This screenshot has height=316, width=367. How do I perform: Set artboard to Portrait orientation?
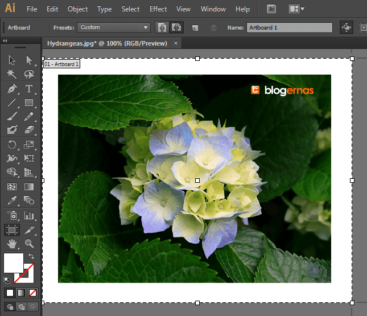pos(162,28)
